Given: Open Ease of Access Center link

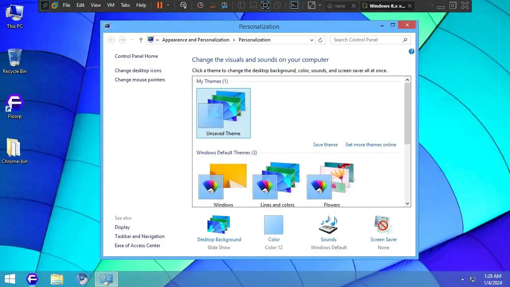Looking at the screenshot, I should pos(137,246).
